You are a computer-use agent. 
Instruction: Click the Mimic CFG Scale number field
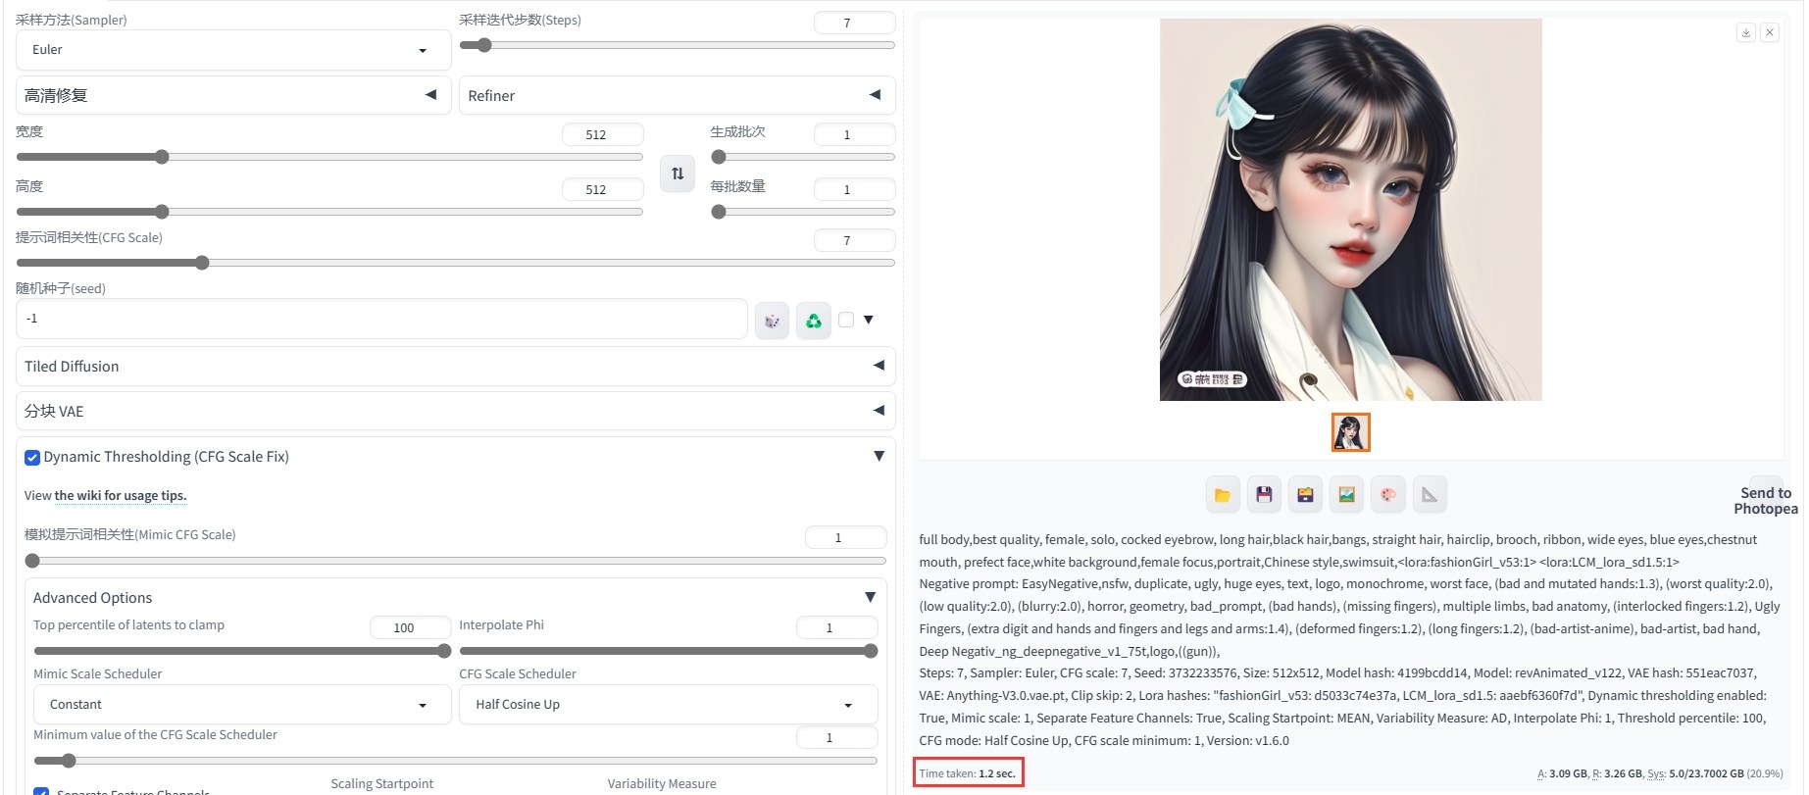845,537
